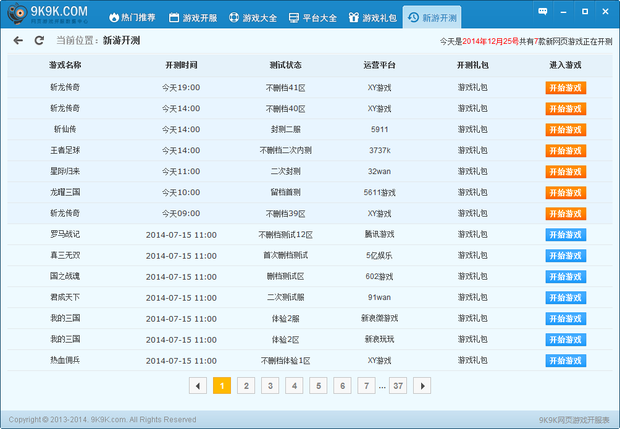Image resolution: width=620 pixels, height=429 pixels.
Task: Switch to the 游戏开服 tab
Action: click(x=193, y=18)
